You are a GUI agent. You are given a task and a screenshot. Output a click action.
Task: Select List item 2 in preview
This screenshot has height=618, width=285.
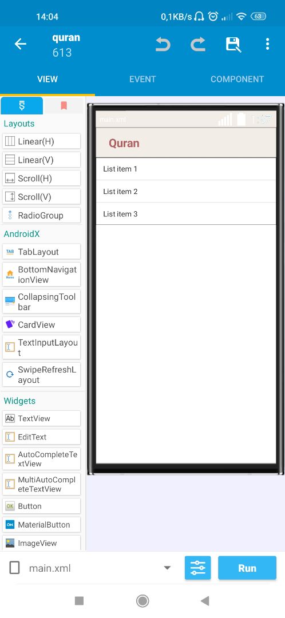(185, 192)
